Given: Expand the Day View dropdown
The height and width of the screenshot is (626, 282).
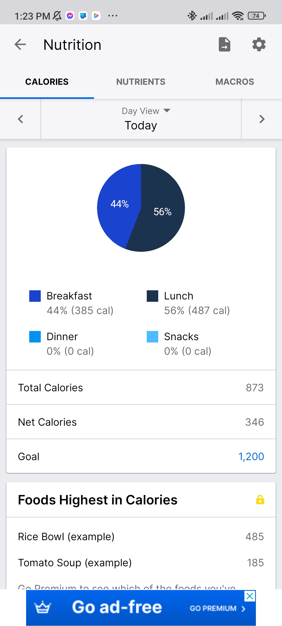Looking at the screenshot, I should point(146,111).
